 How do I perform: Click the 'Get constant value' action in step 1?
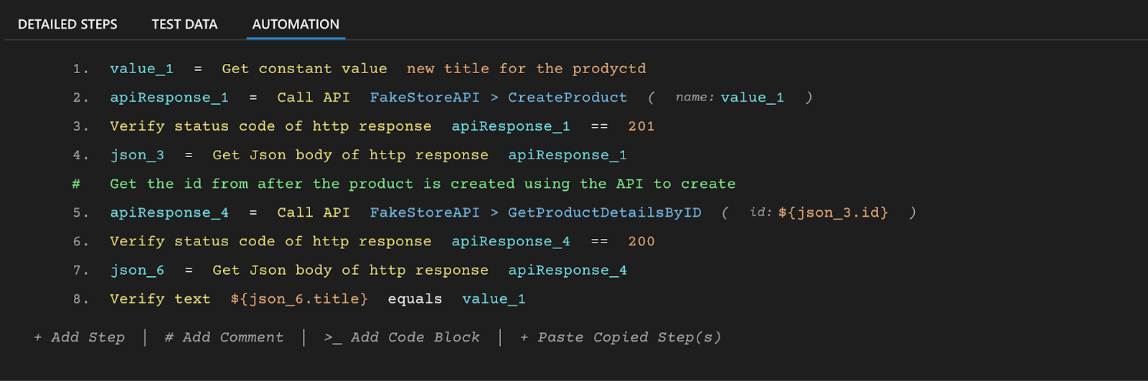pyautogui.click(x=304, y=69)
